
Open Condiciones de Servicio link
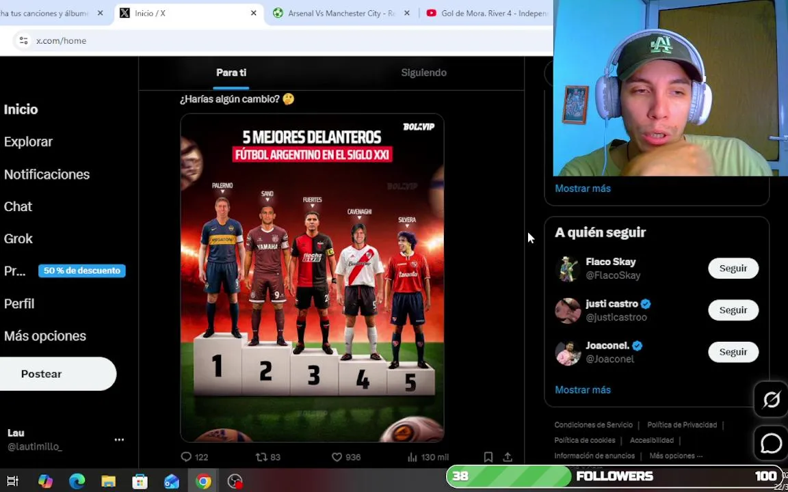click(x=593, y=425)
